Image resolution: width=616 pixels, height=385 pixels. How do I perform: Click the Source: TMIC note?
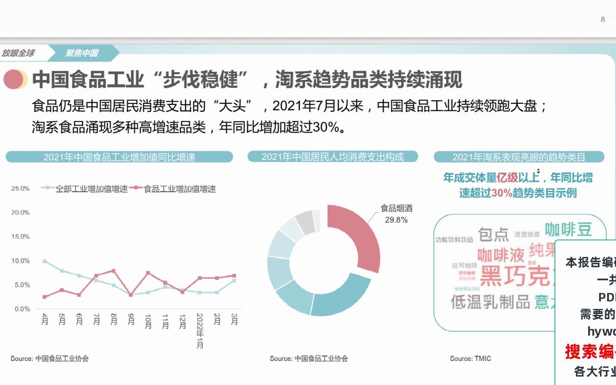click(470, 358)
